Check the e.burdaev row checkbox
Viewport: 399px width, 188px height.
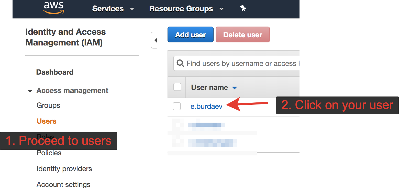coord(177,106)
